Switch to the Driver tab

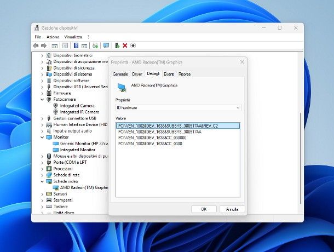click(137, 73)
